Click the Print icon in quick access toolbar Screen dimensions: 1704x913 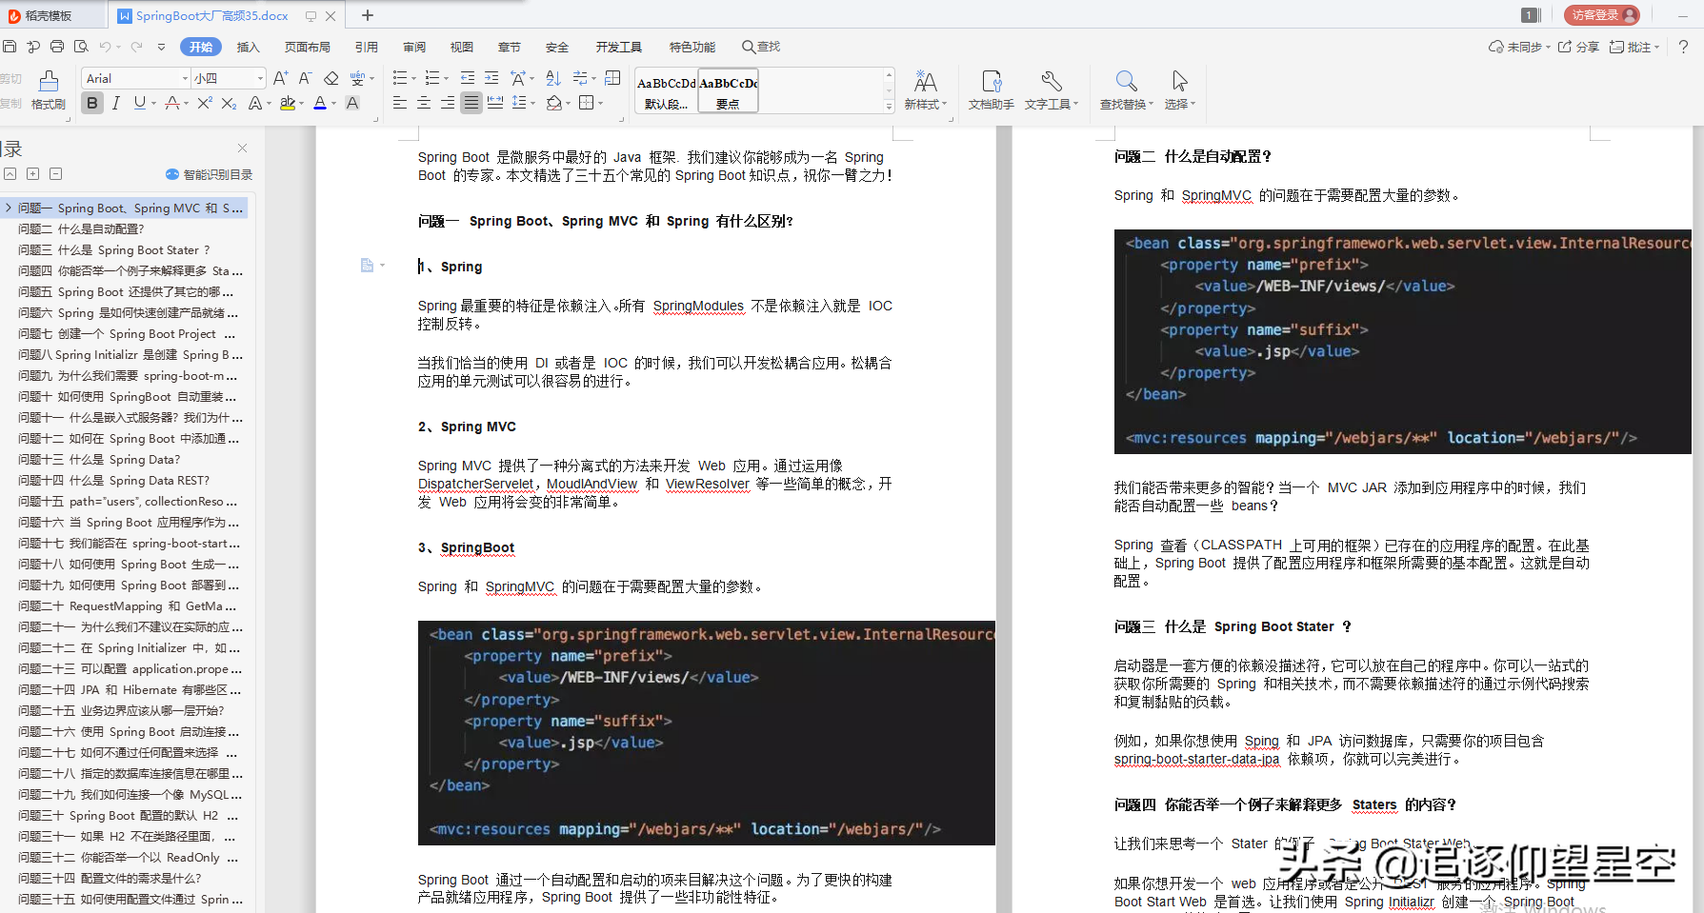tap(57, 47)
